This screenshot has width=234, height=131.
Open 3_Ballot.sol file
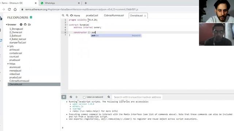tap(15, 36)
